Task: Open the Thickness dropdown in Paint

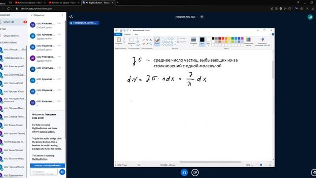Action: pos(194,41)
